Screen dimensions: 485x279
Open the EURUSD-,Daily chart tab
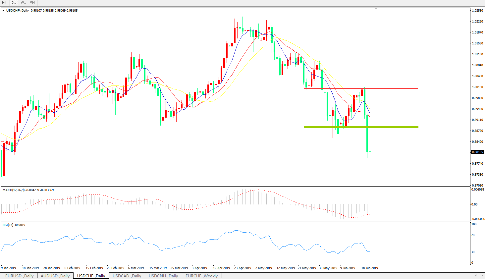click(19, 276)
